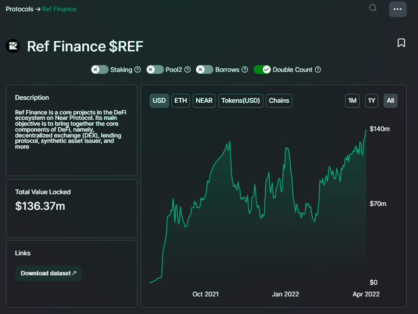Click the $136.37m total value locked
The width and height of the screenshot is (418, 314).
tap(40, 206)
